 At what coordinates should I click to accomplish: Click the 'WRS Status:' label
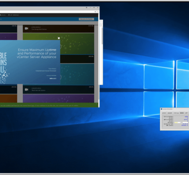(x=170, y=126)
